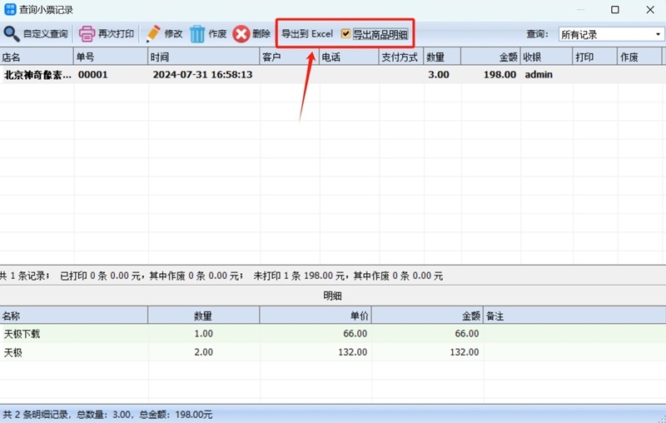The image size is (666, 423).
Task: Sort by the 店名 column header
Action: point(37,57)
